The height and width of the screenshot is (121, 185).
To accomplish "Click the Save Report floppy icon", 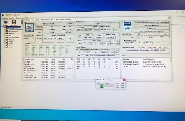I will coord(14,22).
